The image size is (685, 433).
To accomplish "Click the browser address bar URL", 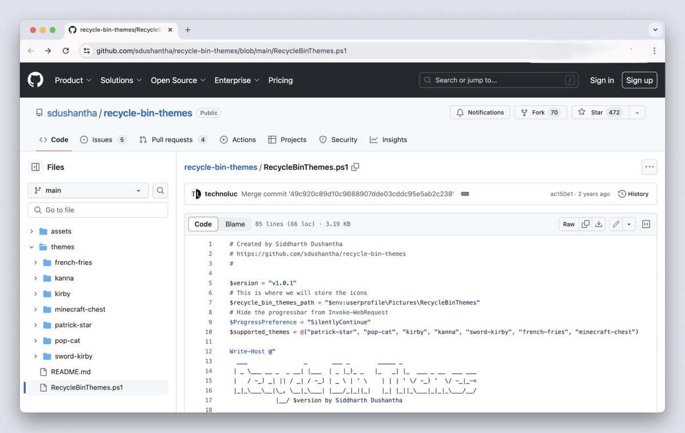I will tap(221, 51).
